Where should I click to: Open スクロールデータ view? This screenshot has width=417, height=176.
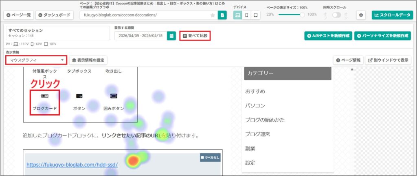point(392,15)
